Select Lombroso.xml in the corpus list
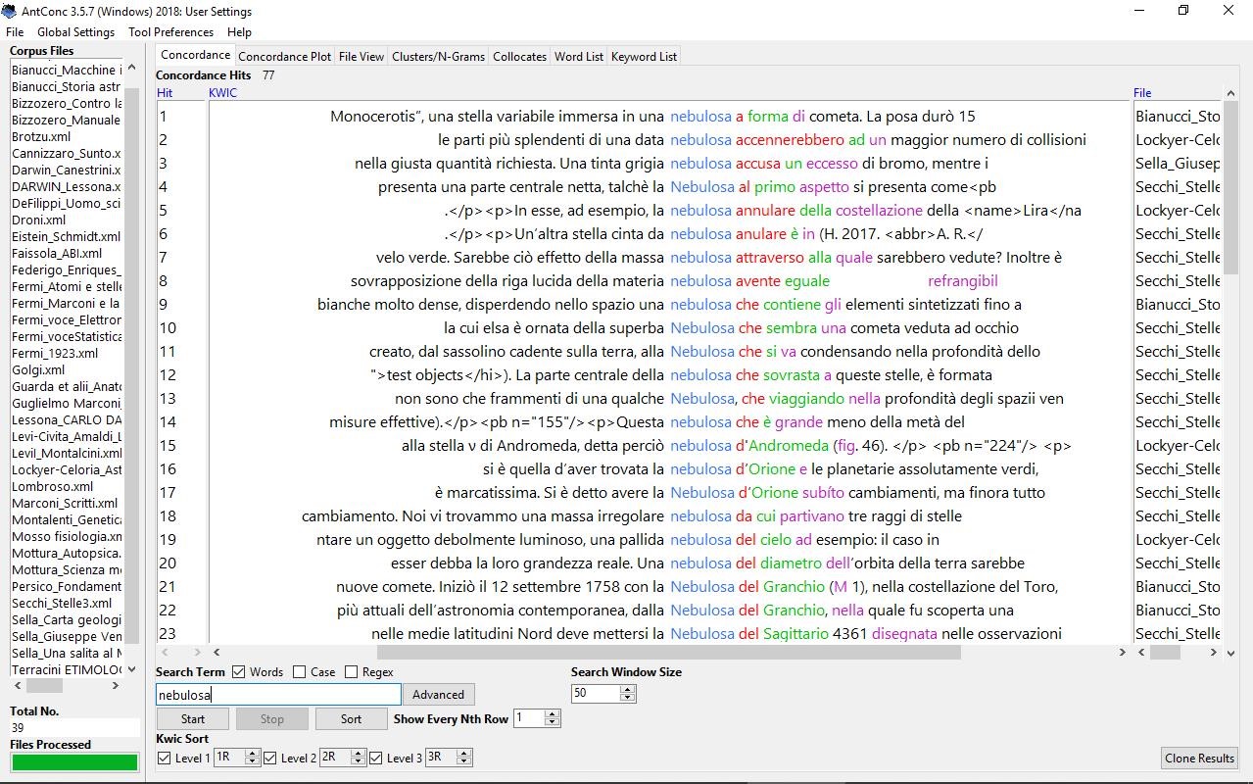The image size is (1253, 784). 53,487
